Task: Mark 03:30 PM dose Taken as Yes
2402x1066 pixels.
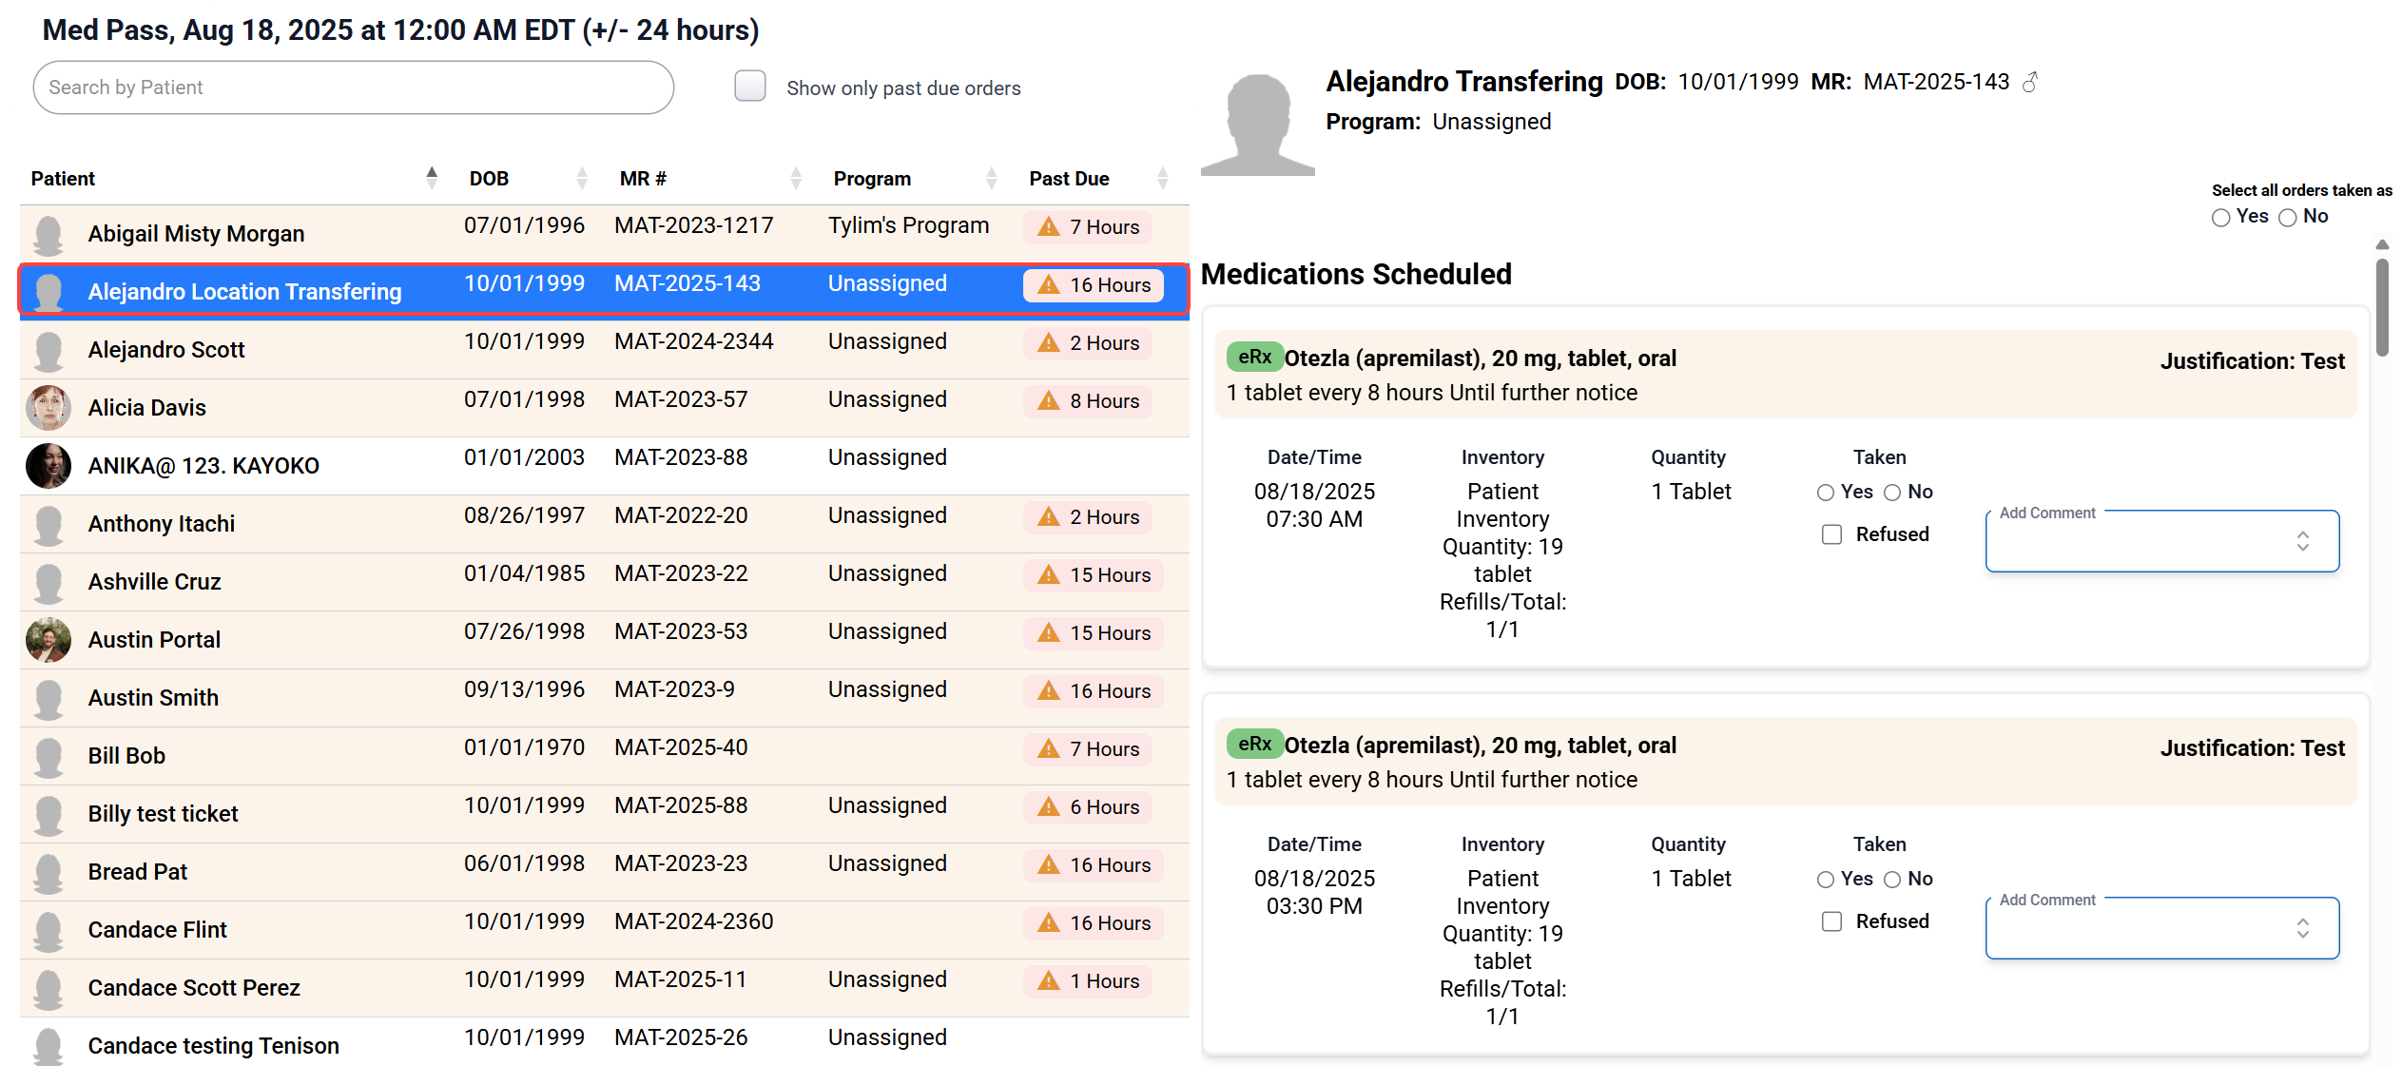Action: click(1826, 880)
